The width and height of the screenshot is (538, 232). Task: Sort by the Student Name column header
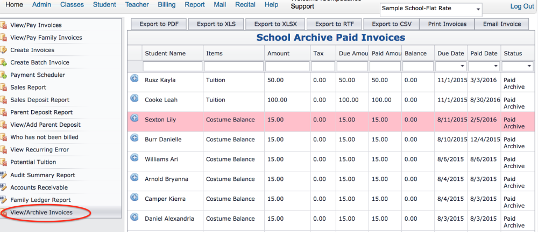click(x=172, y=54)
